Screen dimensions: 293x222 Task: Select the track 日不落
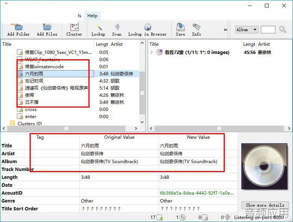(32, 102)
